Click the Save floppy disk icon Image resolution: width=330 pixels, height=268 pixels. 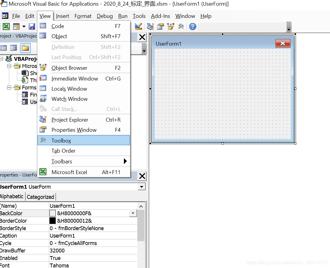click(x=32, y=27)
